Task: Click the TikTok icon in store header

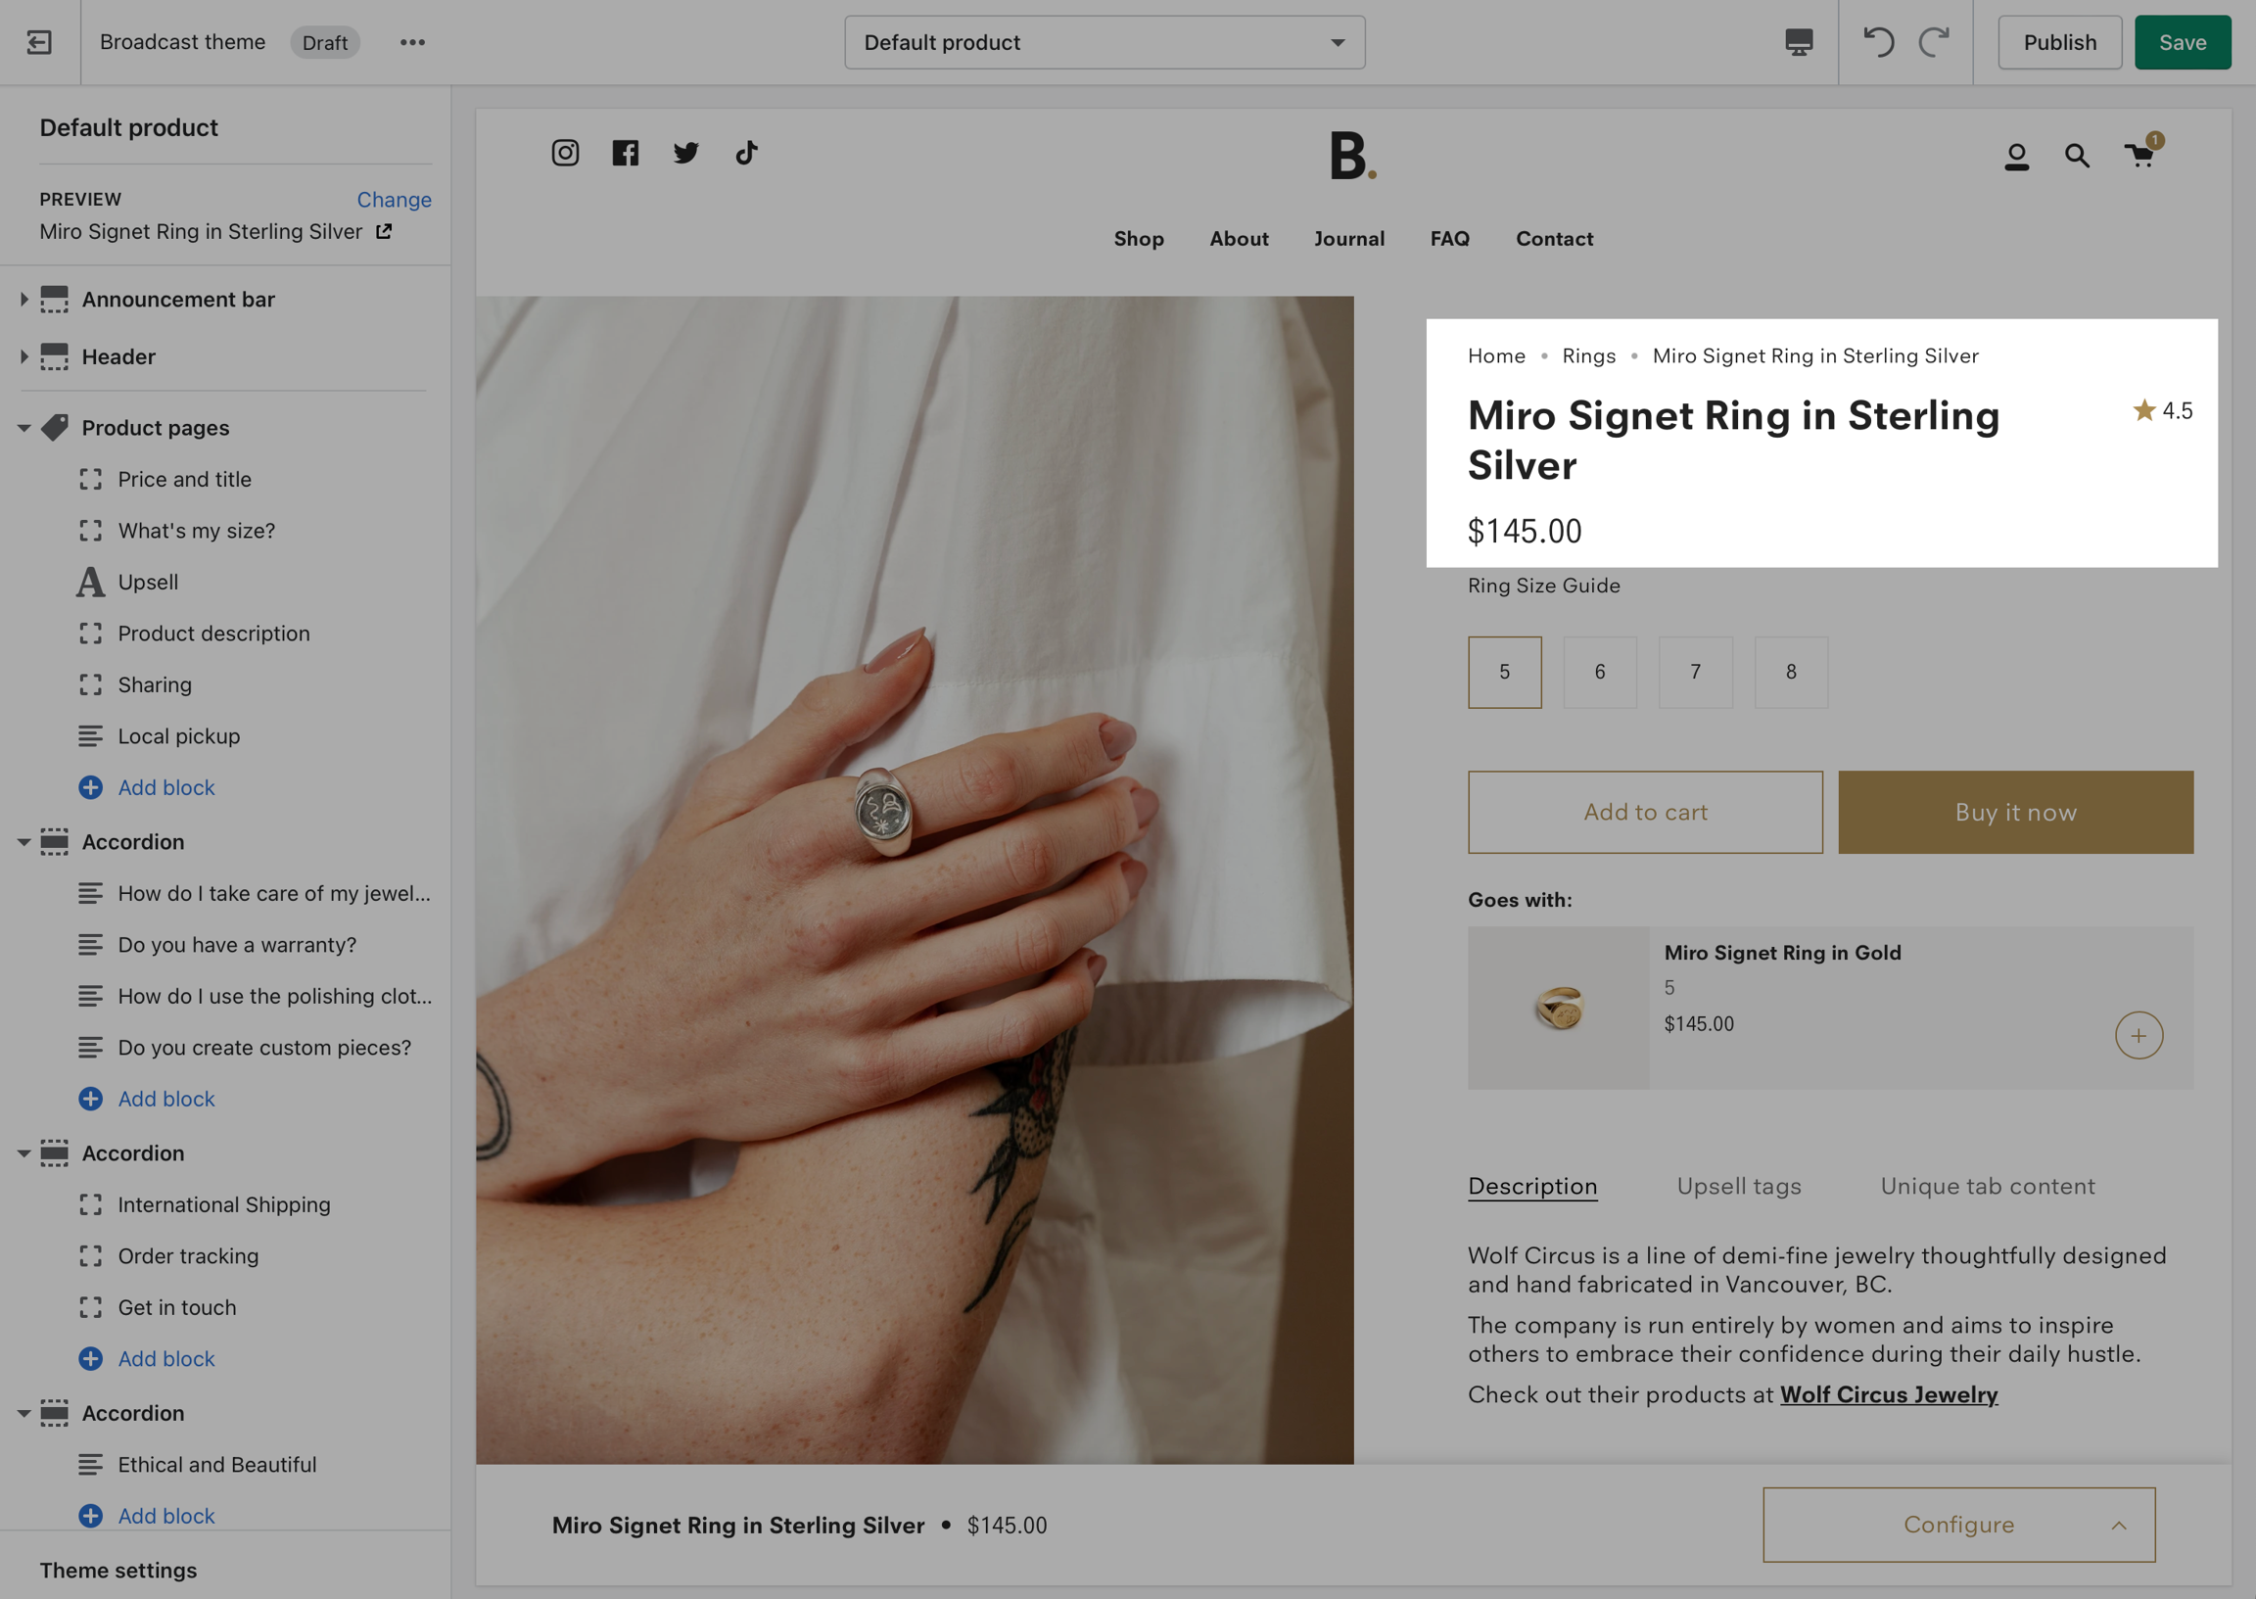Action: [x=746, y=153]
